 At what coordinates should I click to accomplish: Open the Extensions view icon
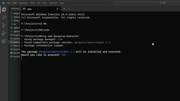(4, 41)
